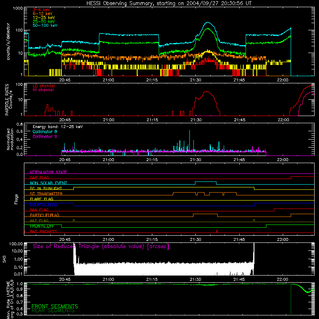Click the tallest Collimator 8 modulation spike

click(190, 140)
